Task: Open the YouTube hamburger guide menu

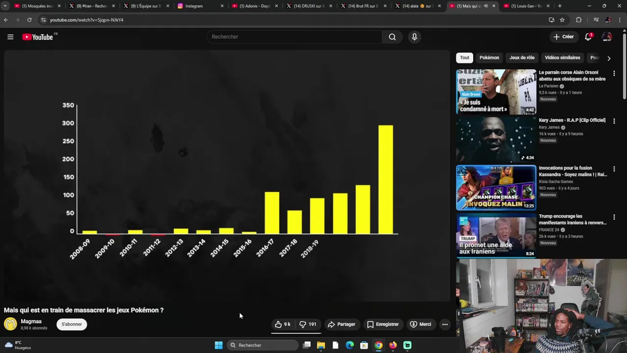Action: coord(10,37)
